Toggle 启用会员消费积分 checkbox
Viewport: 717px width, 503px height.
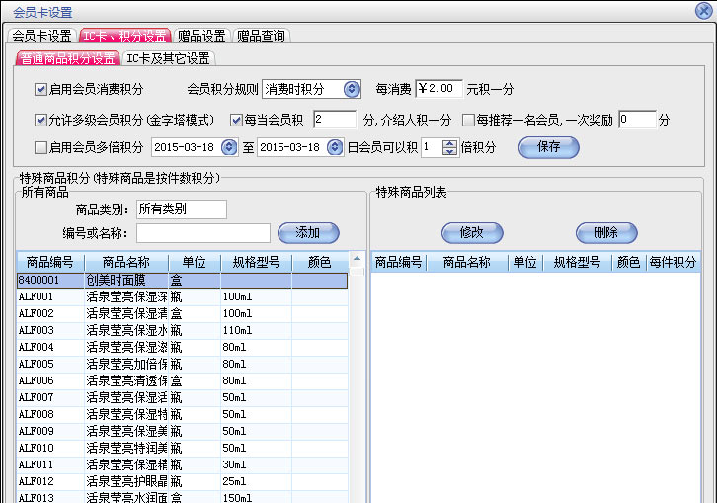(x=40, y=89)
